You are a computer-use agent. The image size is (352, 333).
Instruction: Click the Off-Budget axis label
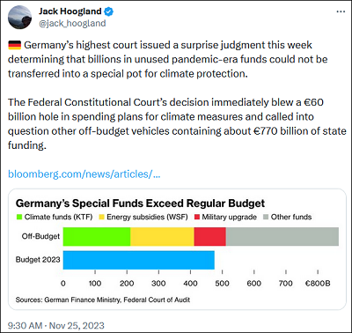coord(40,236)
